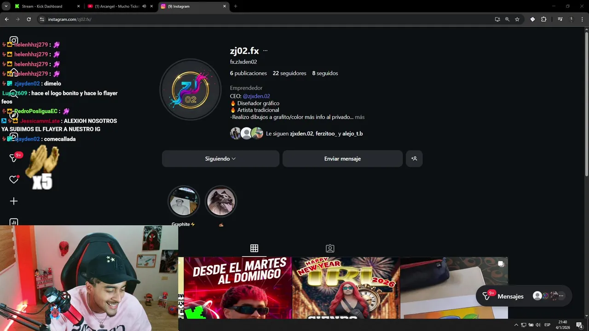Click the similar accounts suggestion button
The image size is (589, 331).
414,159
